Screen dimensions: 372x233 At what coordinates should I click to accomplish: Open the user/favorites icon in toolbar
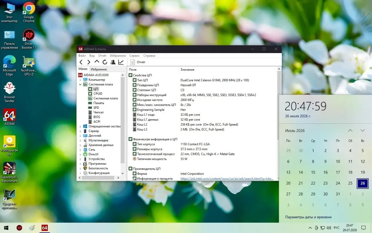[x=113, y=62]
